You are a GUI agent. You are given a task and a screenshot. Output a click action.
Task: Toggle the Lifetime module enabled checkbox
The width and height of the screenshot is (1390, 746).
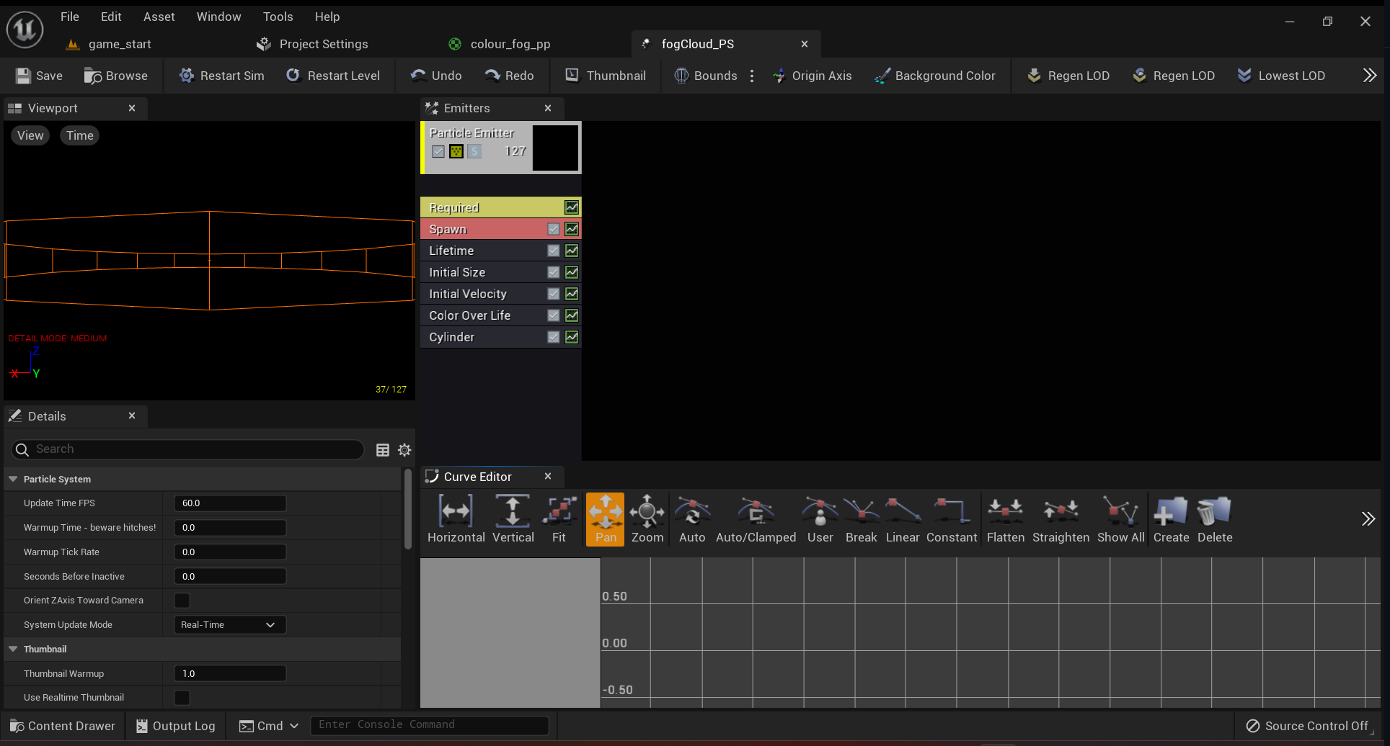[x=554, y=251]
